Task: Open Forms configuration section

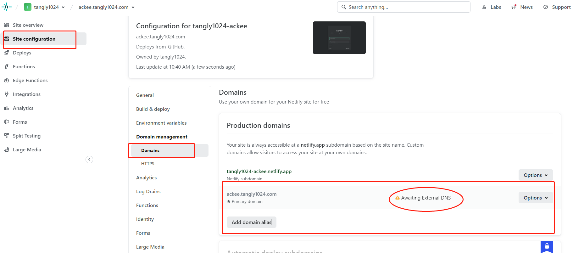Action: (143, 233)
